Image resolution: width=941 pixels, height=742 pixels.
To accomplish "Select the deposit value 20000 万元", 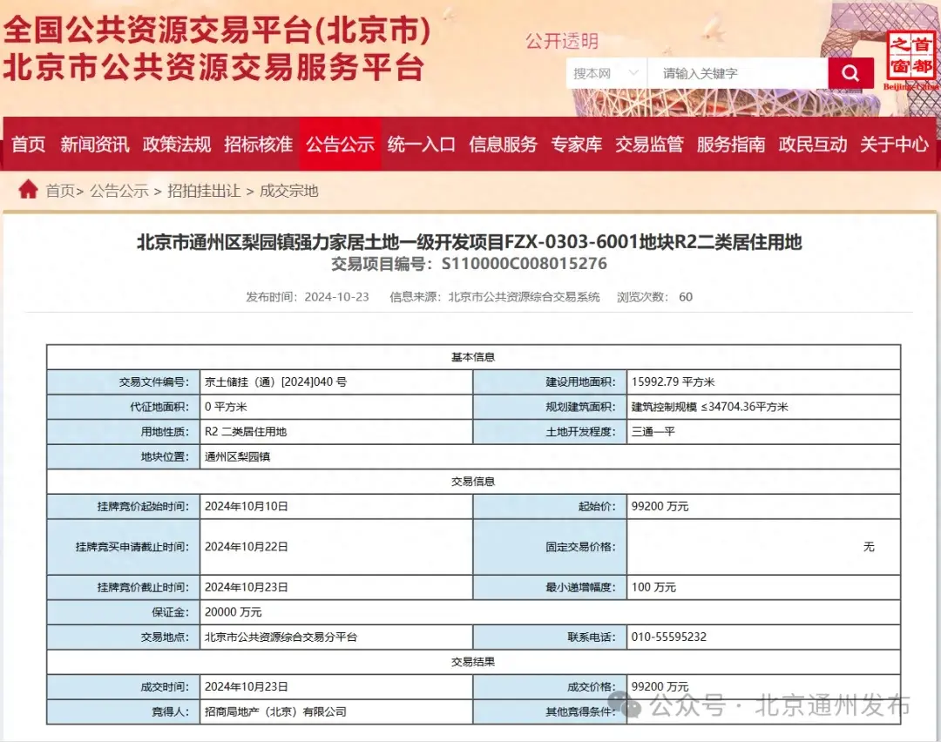I will [x=233, y=612].
